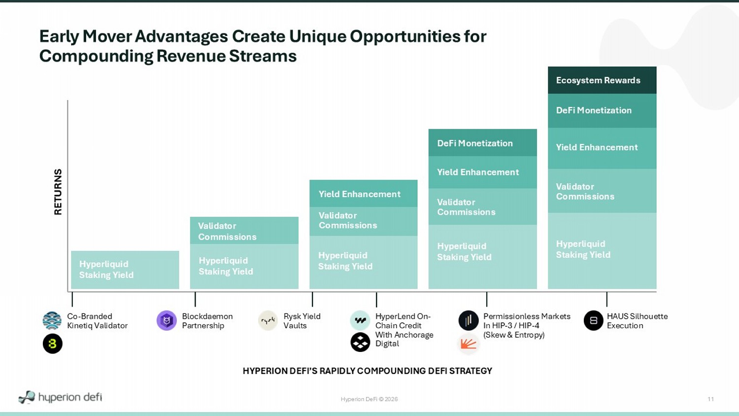Click the Hyperion DeFi footer logo
The image size is (739, 416).
(60, 397)
